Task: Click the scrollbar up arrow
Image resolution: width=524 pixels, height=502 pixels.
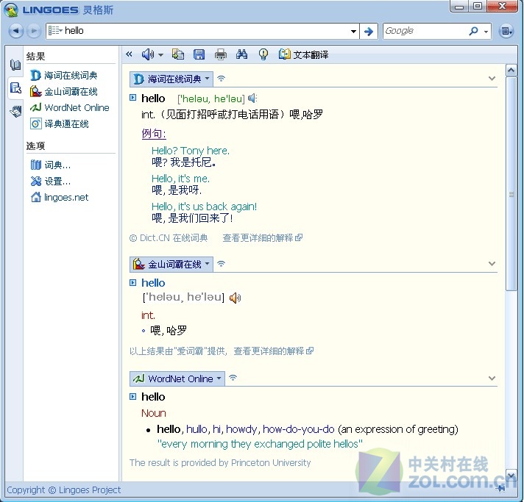Action: tap(511, 71)
